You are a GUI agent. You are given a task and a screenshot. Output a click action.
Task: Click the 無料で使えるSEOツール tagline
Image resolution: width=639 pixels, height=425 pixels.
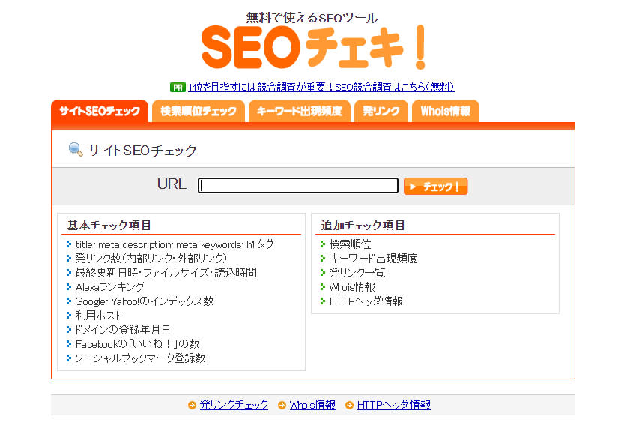click(x=312, y=18)
